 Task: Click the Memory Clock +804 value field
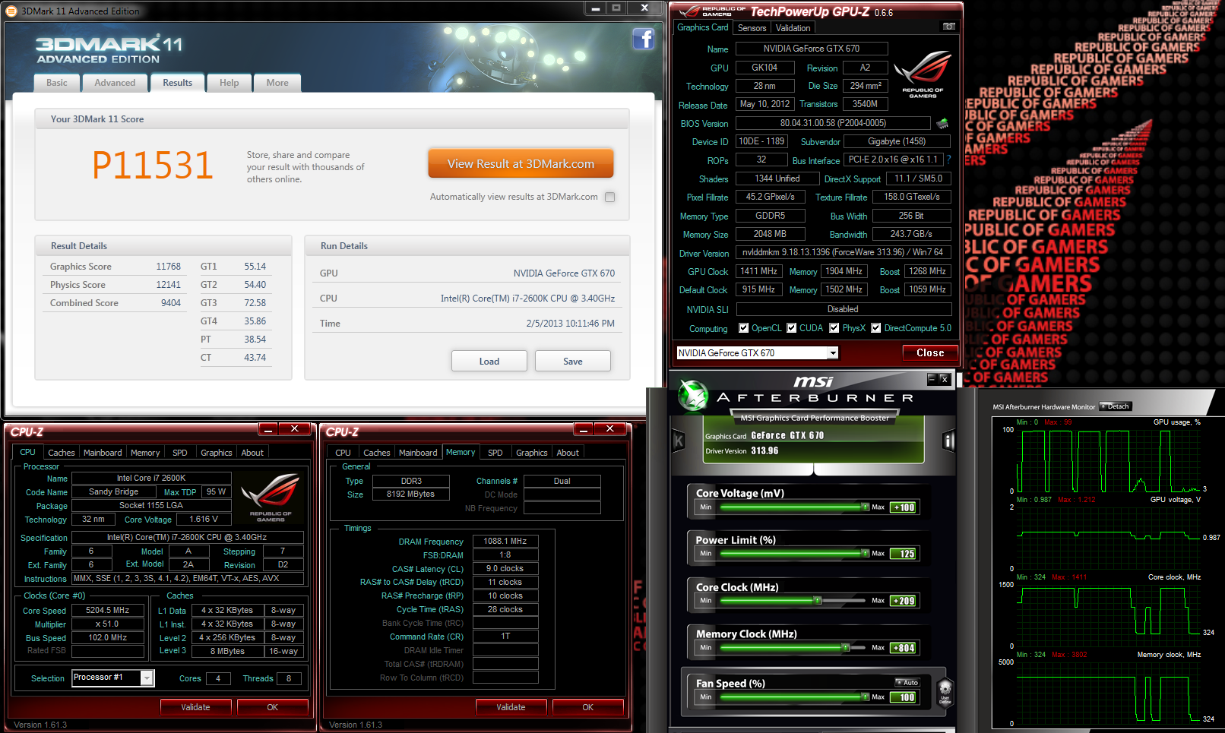tap(904, 648)
